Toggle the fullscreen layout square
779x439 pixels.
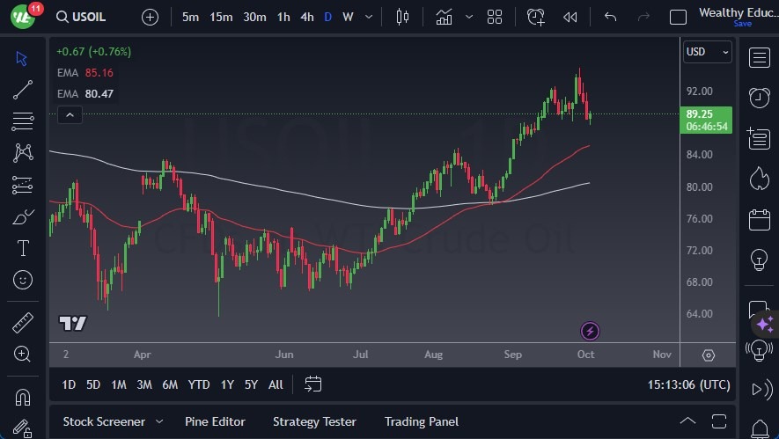click(x=678, y=17)
